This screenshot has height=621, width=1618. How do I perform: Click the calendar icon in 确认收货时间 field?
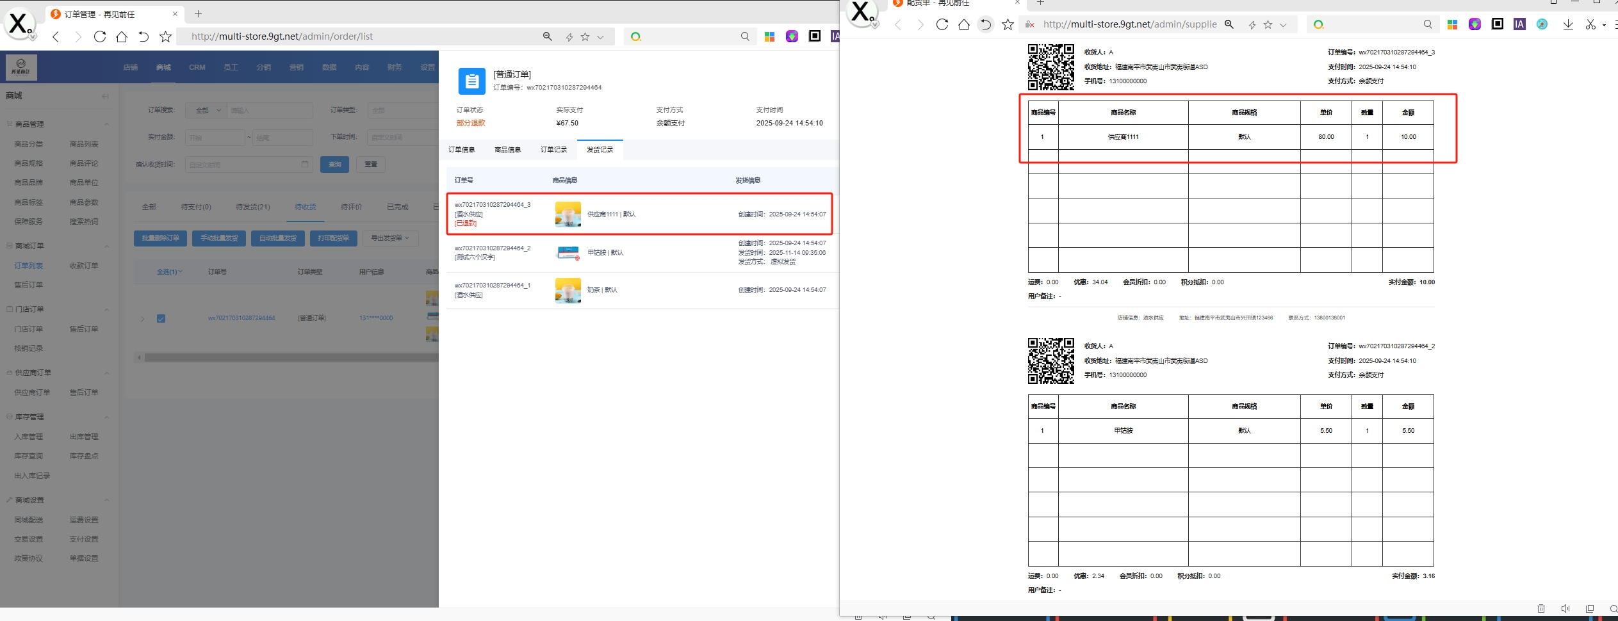click(305, 165)
